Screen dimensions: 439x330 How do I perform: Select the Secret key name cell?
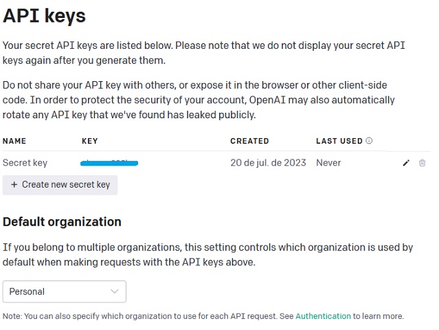(x=25, y=163)
